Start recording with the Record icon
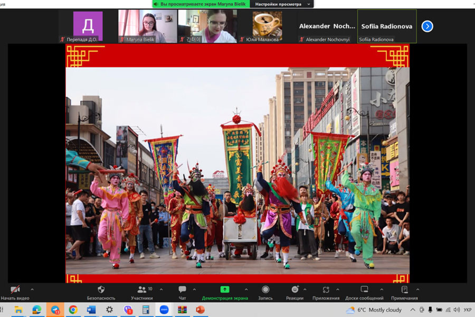 [x=265, y=290]
